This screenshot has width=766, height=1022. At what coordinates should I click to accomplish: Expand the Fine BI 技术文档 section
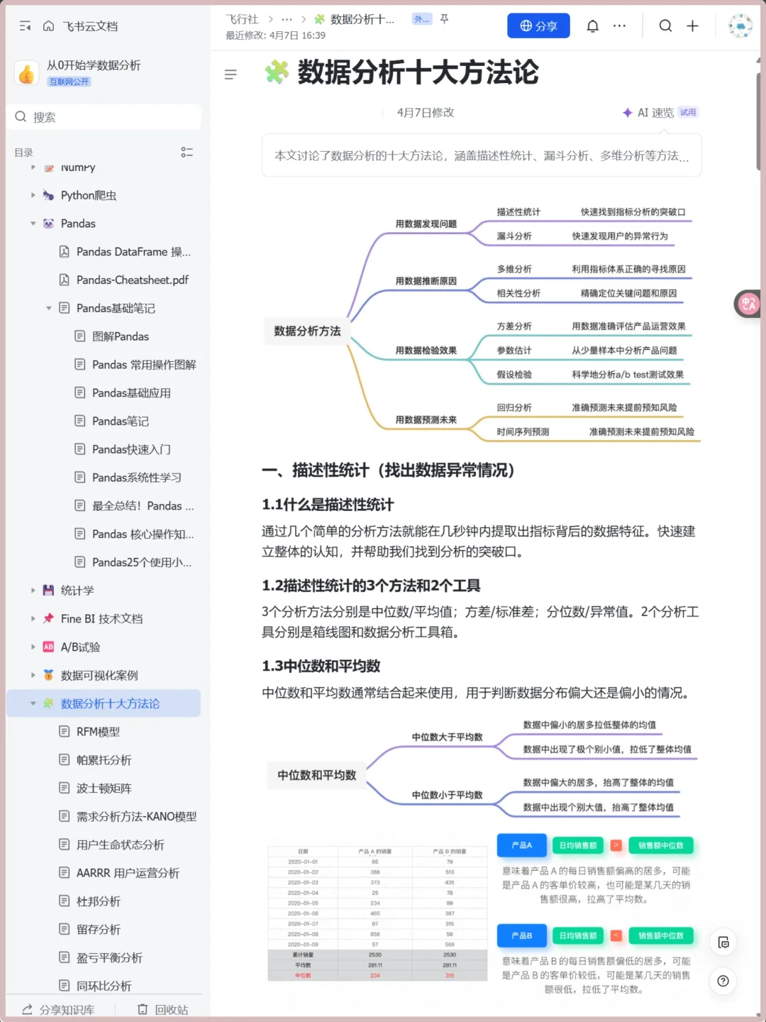click(33, 618)
